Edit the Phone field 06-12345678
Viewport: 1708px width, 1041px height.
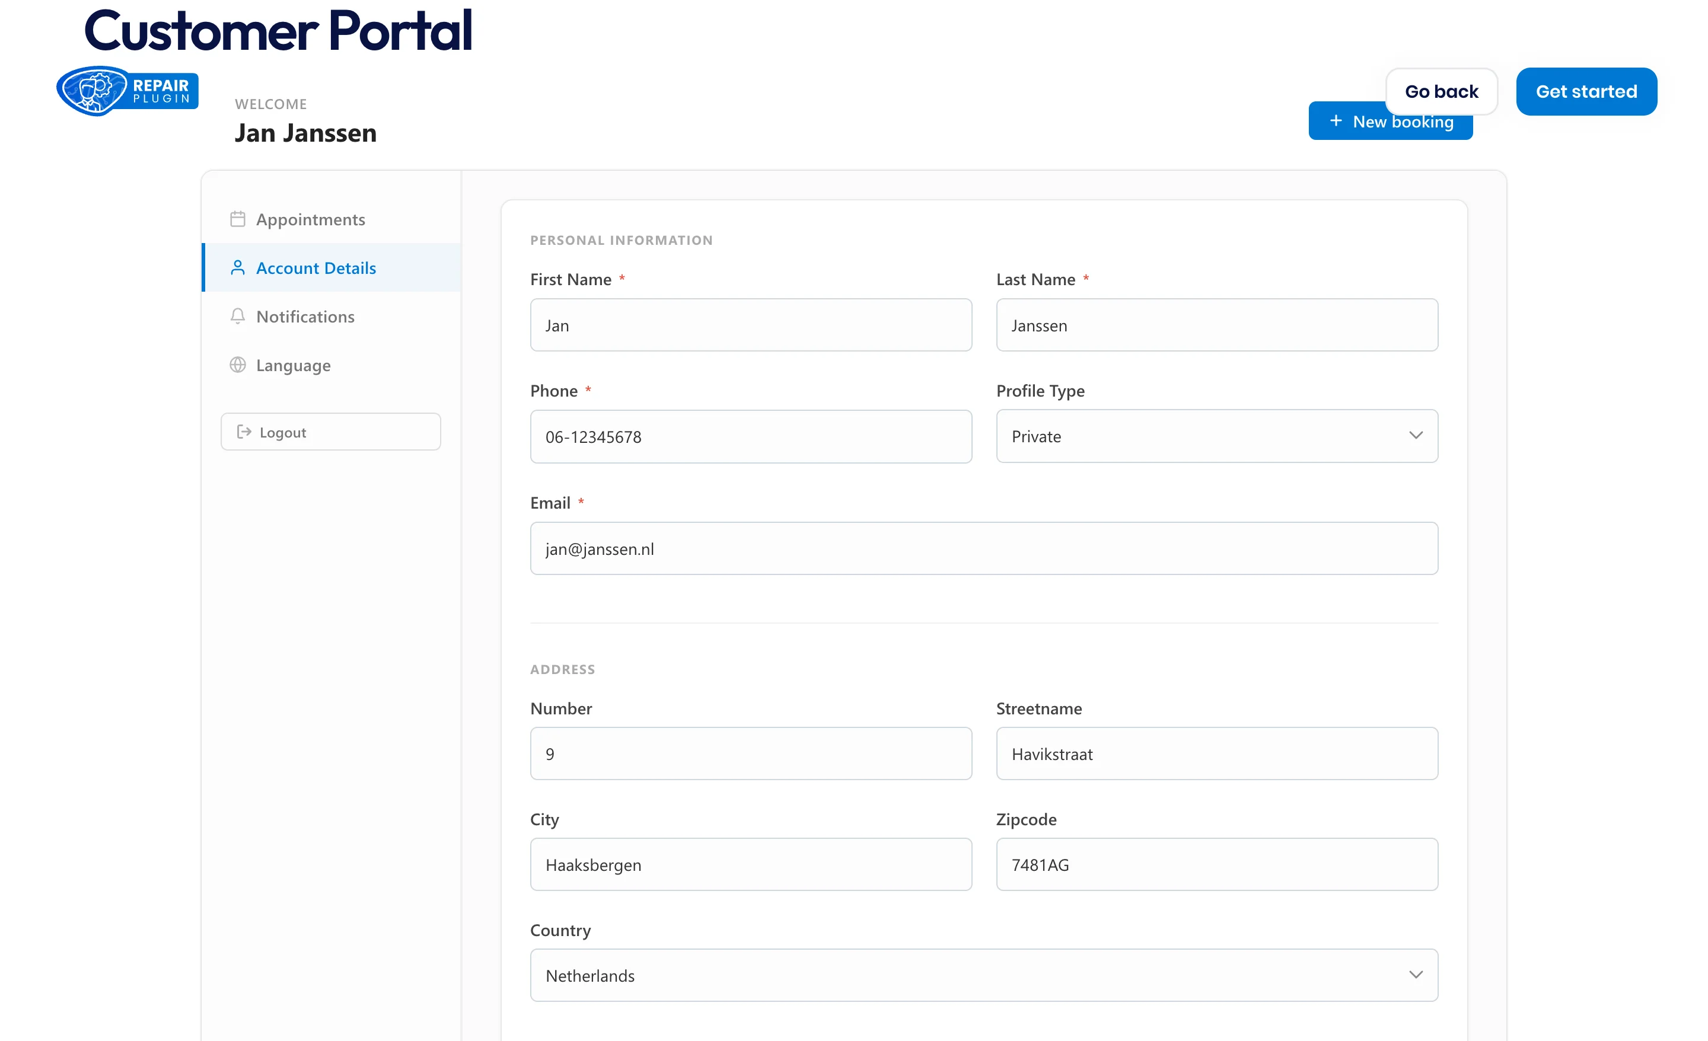[751, 437]
